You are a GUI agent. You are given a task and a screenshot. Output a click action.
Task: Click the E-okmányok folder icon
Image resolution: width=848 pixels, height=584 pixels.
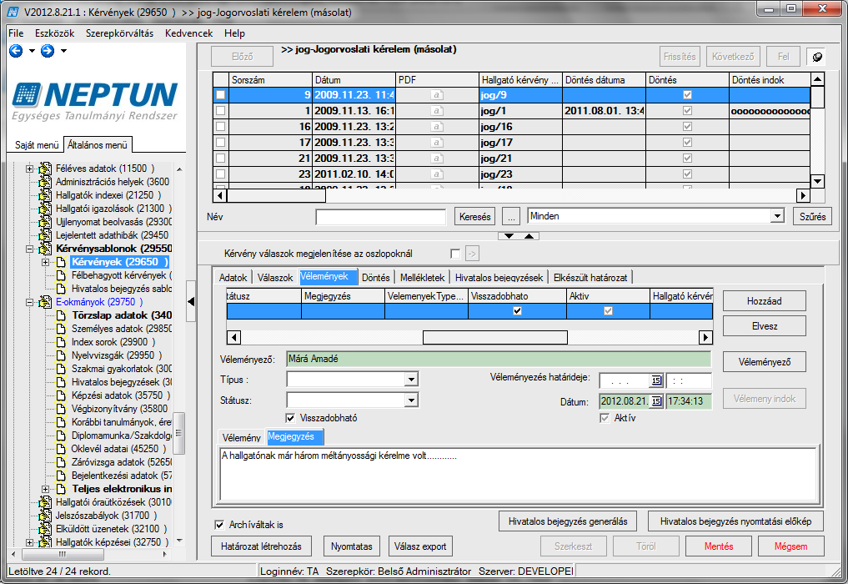point(45,302)
